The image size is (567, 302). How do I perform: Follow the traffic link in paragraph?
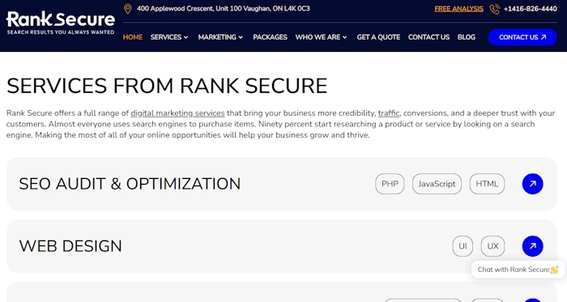pos(389,113)
